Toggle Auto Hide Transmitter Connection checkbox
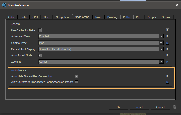Screen dimensions: 181x115 point(77,76)
